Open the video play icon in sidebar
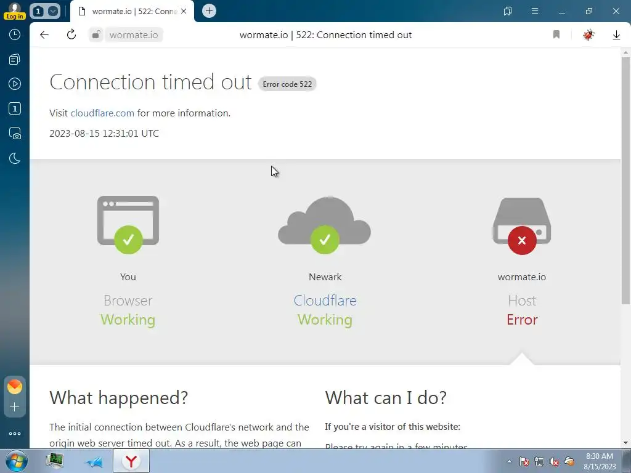 click(15, 84)
